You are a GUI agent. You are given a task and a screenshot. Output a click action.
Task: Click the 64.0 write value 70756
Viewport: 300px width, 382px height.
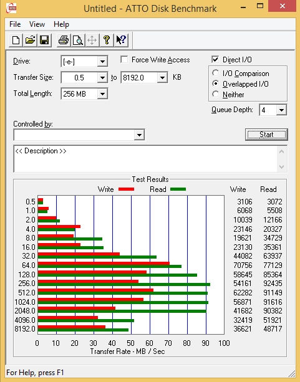243,265
